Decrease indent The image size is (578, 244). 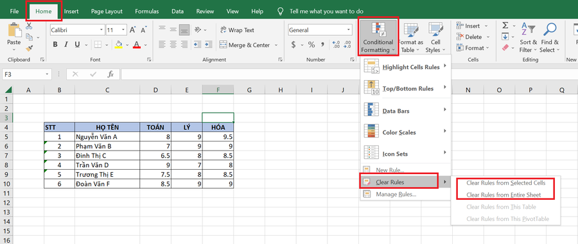click(198, 45)
